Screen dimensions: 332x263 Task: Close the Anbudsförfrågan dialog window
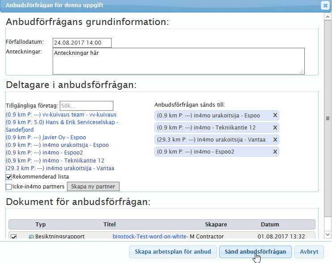(x=325, y=5)
